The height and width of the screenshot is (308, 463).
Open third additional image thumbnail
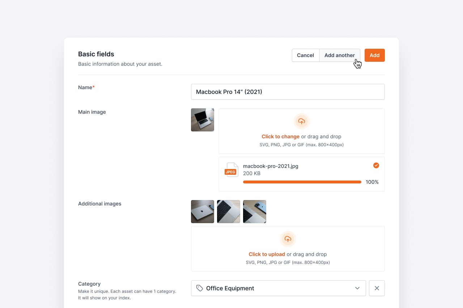pos(254,212)
